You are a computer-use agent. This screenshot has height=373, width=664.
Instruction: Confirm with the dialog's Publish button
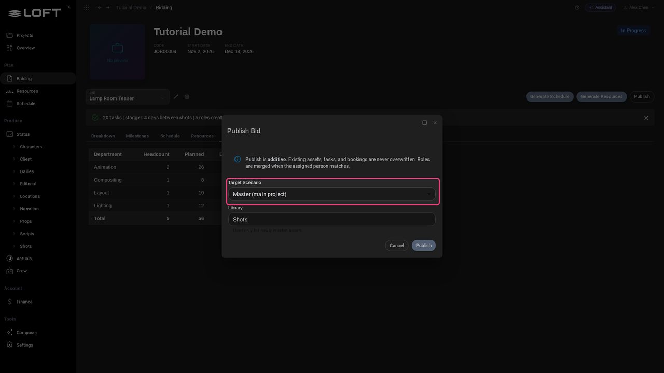click(x=424, y=246)
